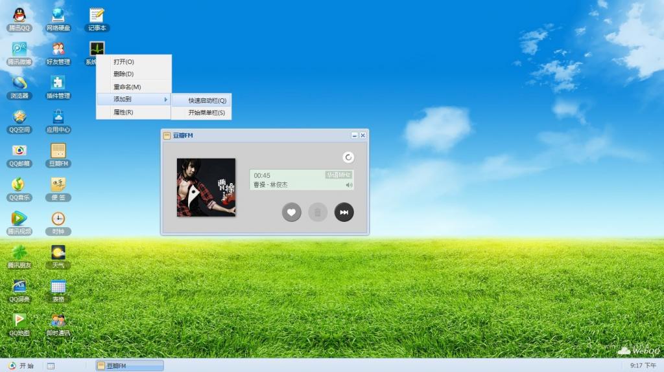
Task: Open the 插件管理 plugin manager icon
Action: tap(58, 87)
